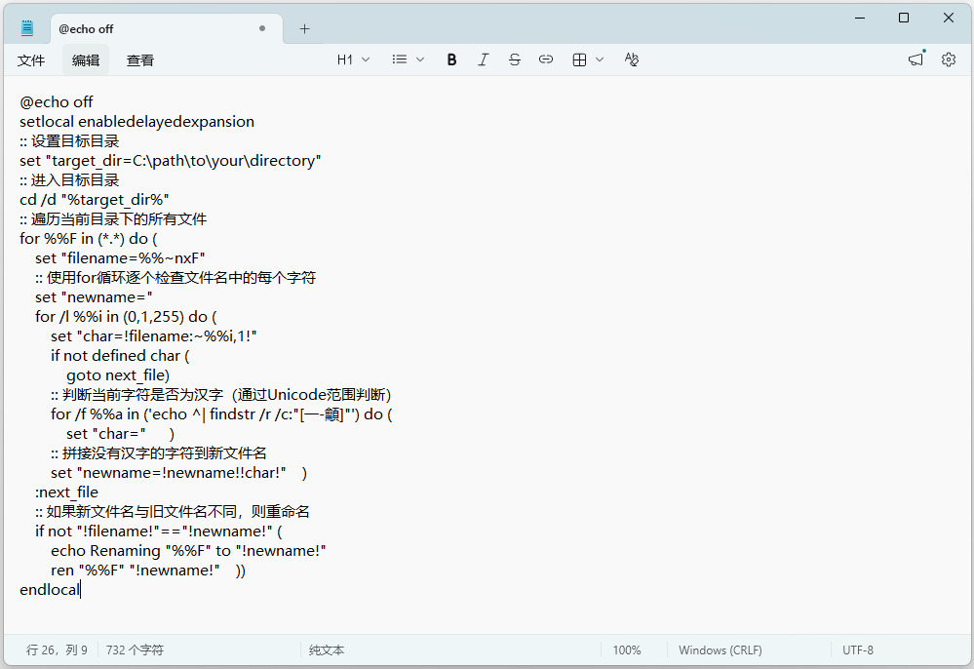Click the line 'setlocal enabledelayedexpansion'
The image size is (974, 669).
(136, 121)
